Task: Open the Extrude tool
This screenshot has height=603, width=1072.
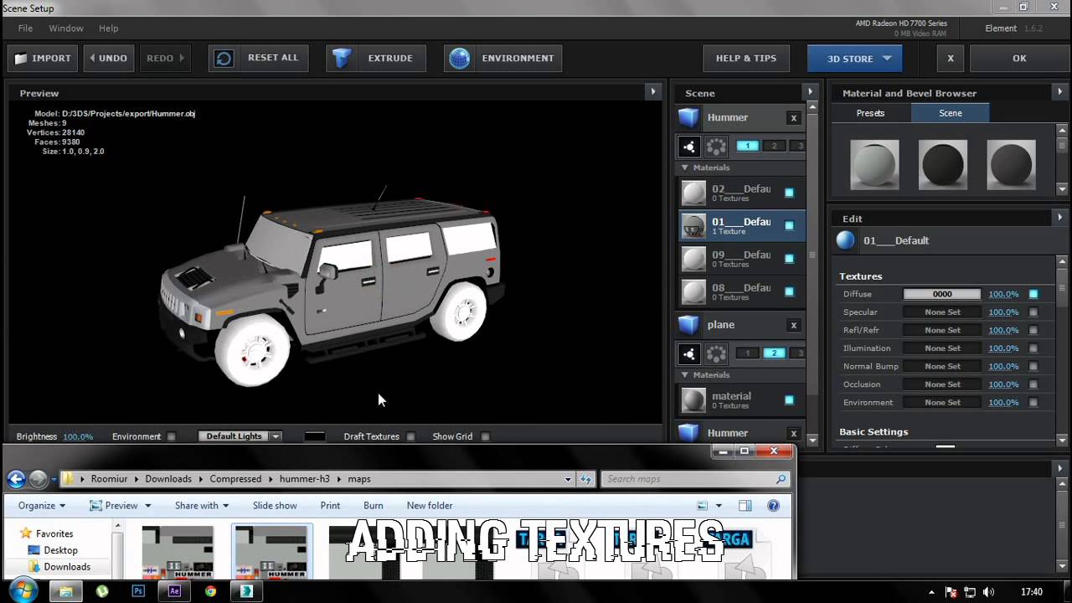Action: (375, 59)
